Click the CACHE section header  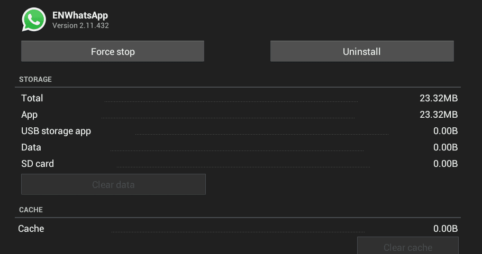point(31,210)
